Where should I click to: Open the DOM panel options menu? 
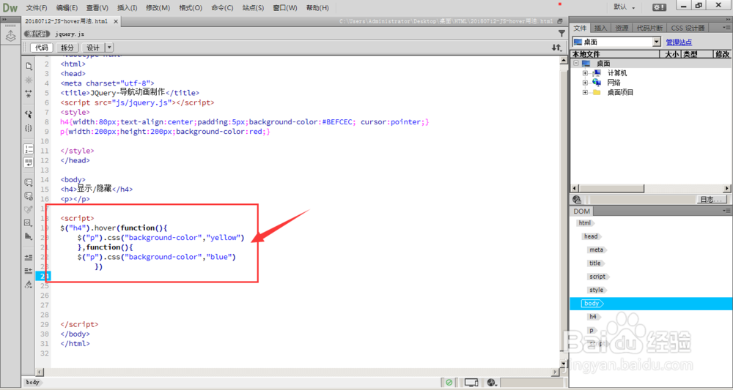pos(726,211)
